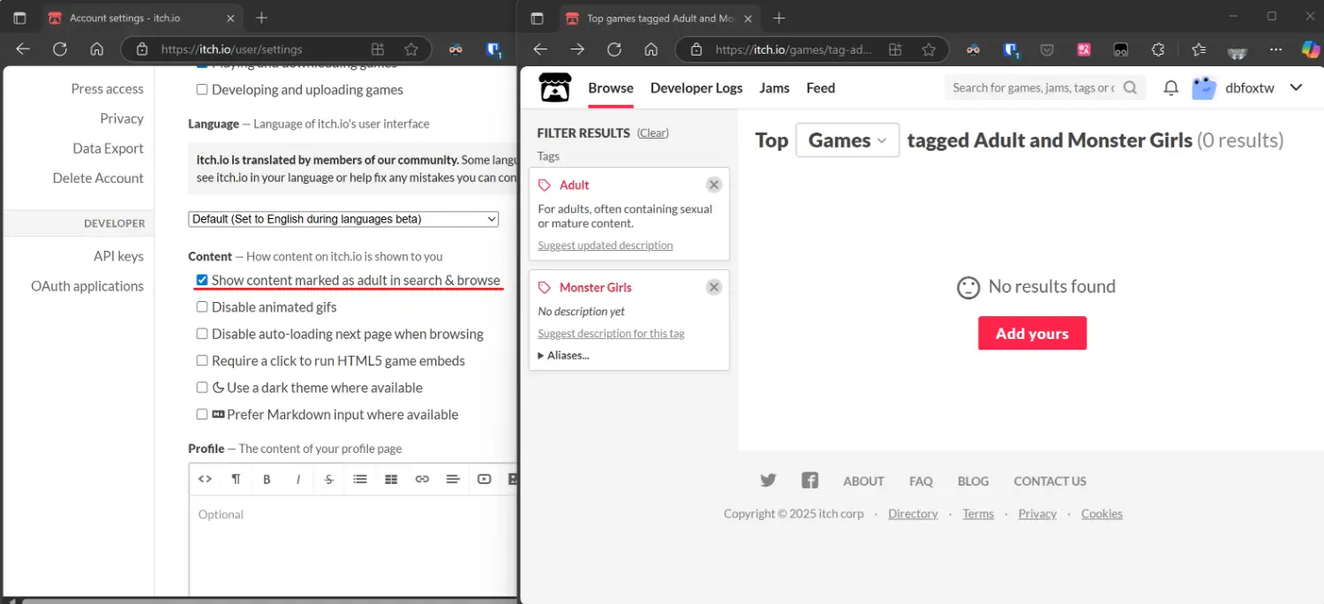
Task: Insert bulleted list in profile editor
Action: (360, 479)
